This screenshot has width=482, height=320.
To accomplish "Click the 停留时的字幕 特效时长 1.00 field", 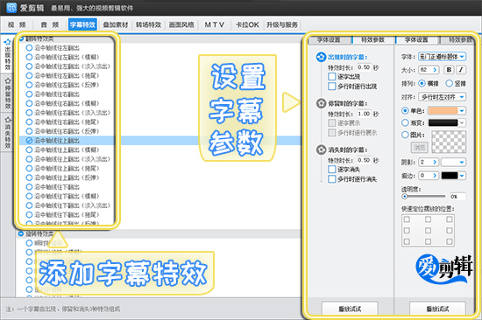I will click(365, 114).
